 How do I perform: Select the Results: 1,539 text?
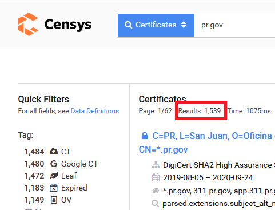[x=200, y=111]
